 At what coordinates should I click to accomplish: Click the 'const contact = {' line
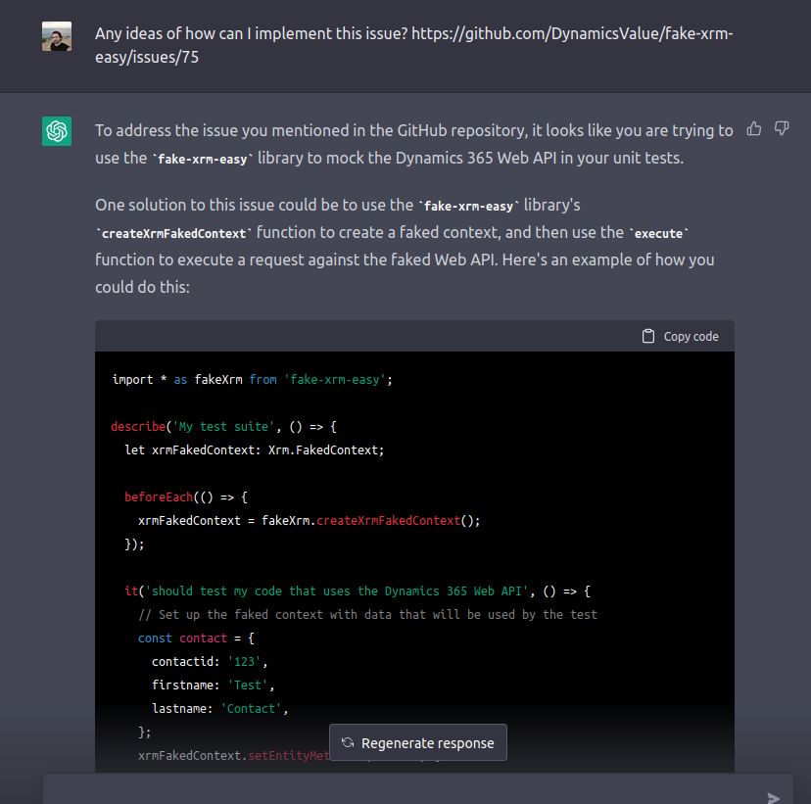click(x=196, y=638)
